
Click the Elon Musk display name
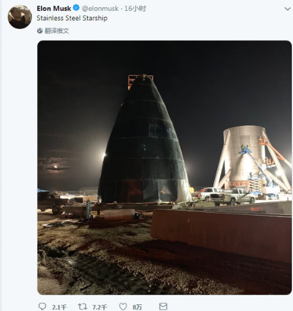(54, 9)
